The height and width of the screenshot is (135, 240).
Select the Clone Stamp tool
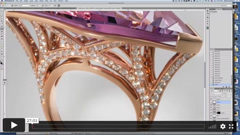pyautogui.click(x=2, y=31)
